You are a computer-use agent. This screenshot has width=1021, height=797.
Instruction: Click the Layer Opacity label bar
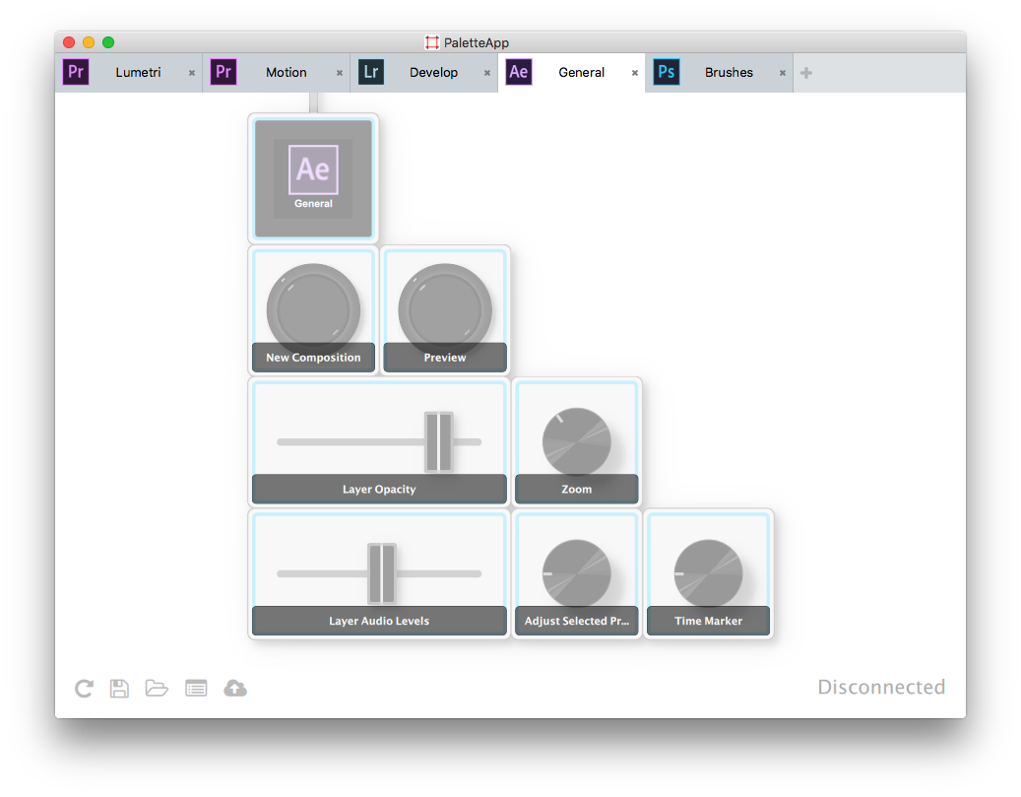(x=379, y=489)
